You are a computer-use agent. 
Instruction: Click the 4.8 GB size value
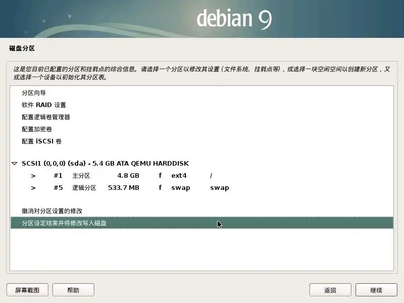tap(128, 175)
